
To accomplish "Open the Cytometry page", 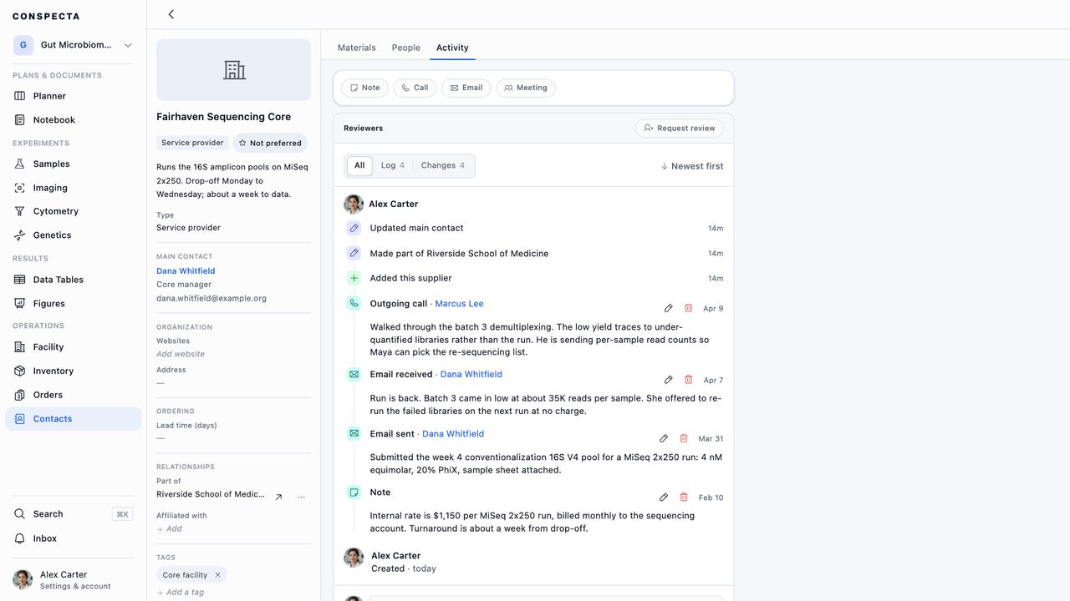I will point(74,211).
